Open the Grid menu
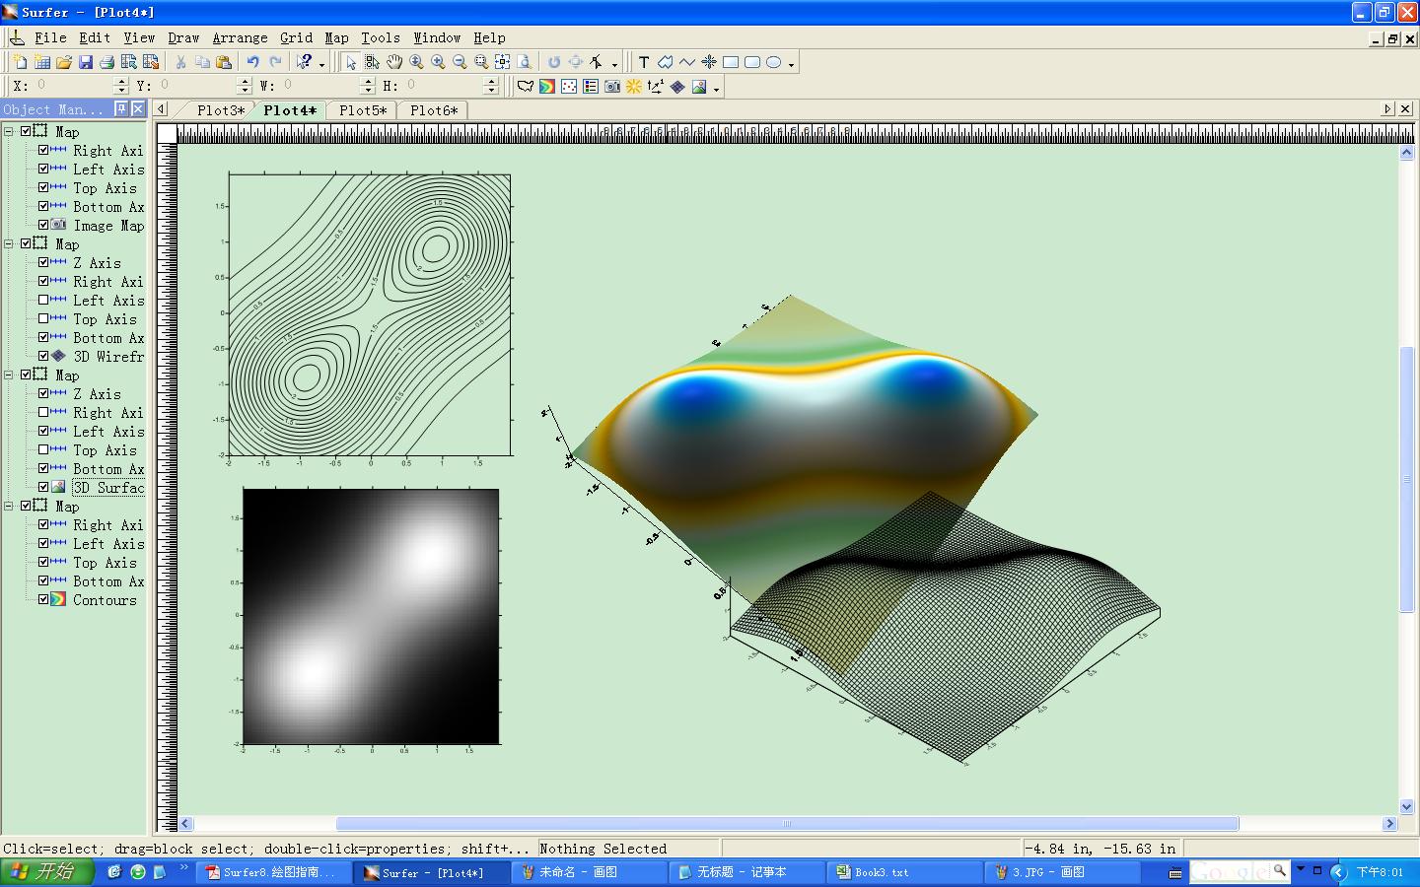1420x887 pixels. [296, 37]
